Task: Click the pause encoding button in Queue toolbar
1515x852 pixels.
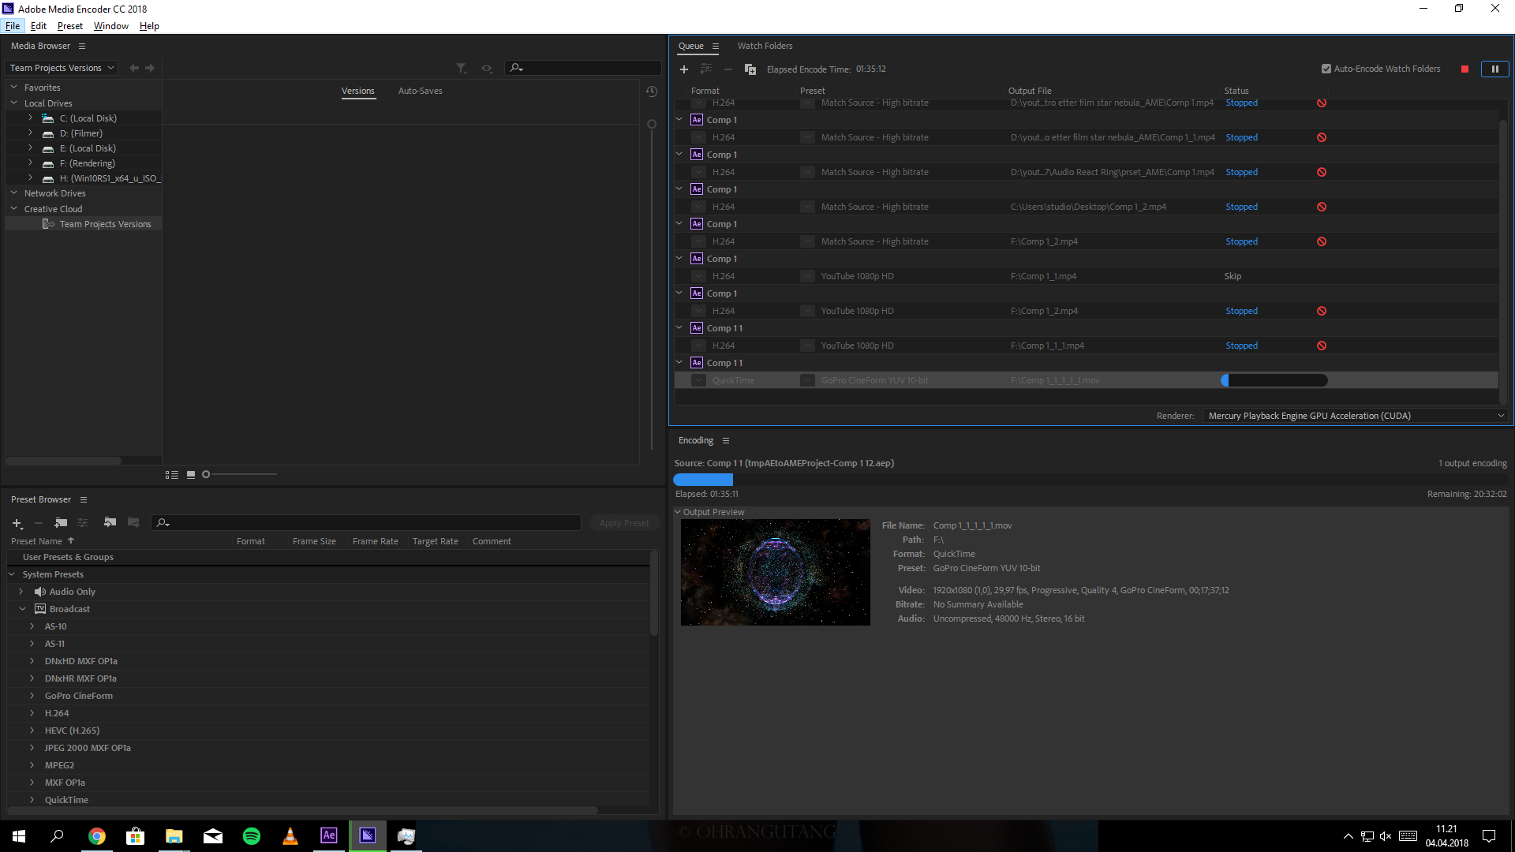Action: [1495, 69]
